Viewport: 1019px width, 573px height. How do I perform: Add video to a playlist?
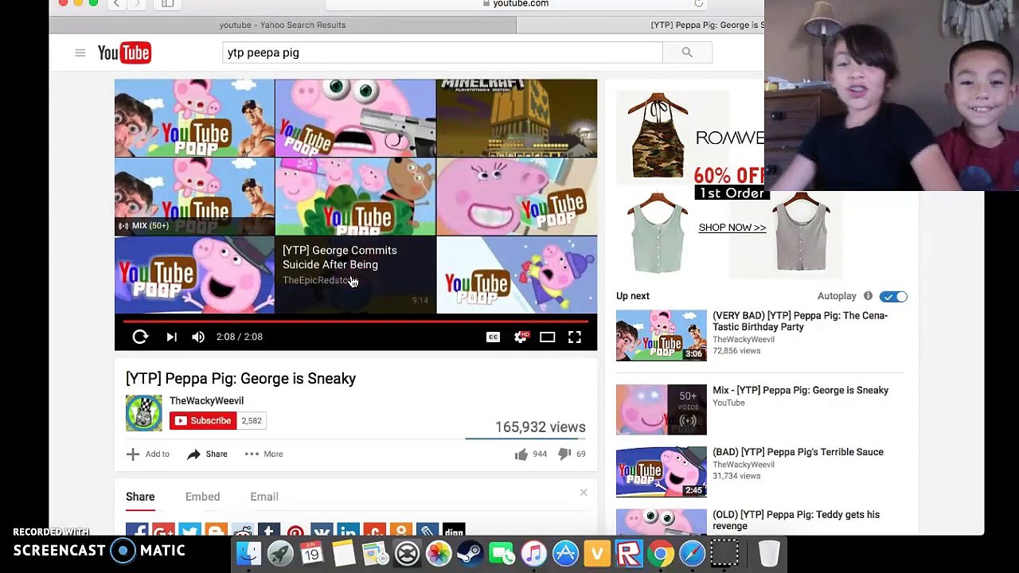[148, 454]
